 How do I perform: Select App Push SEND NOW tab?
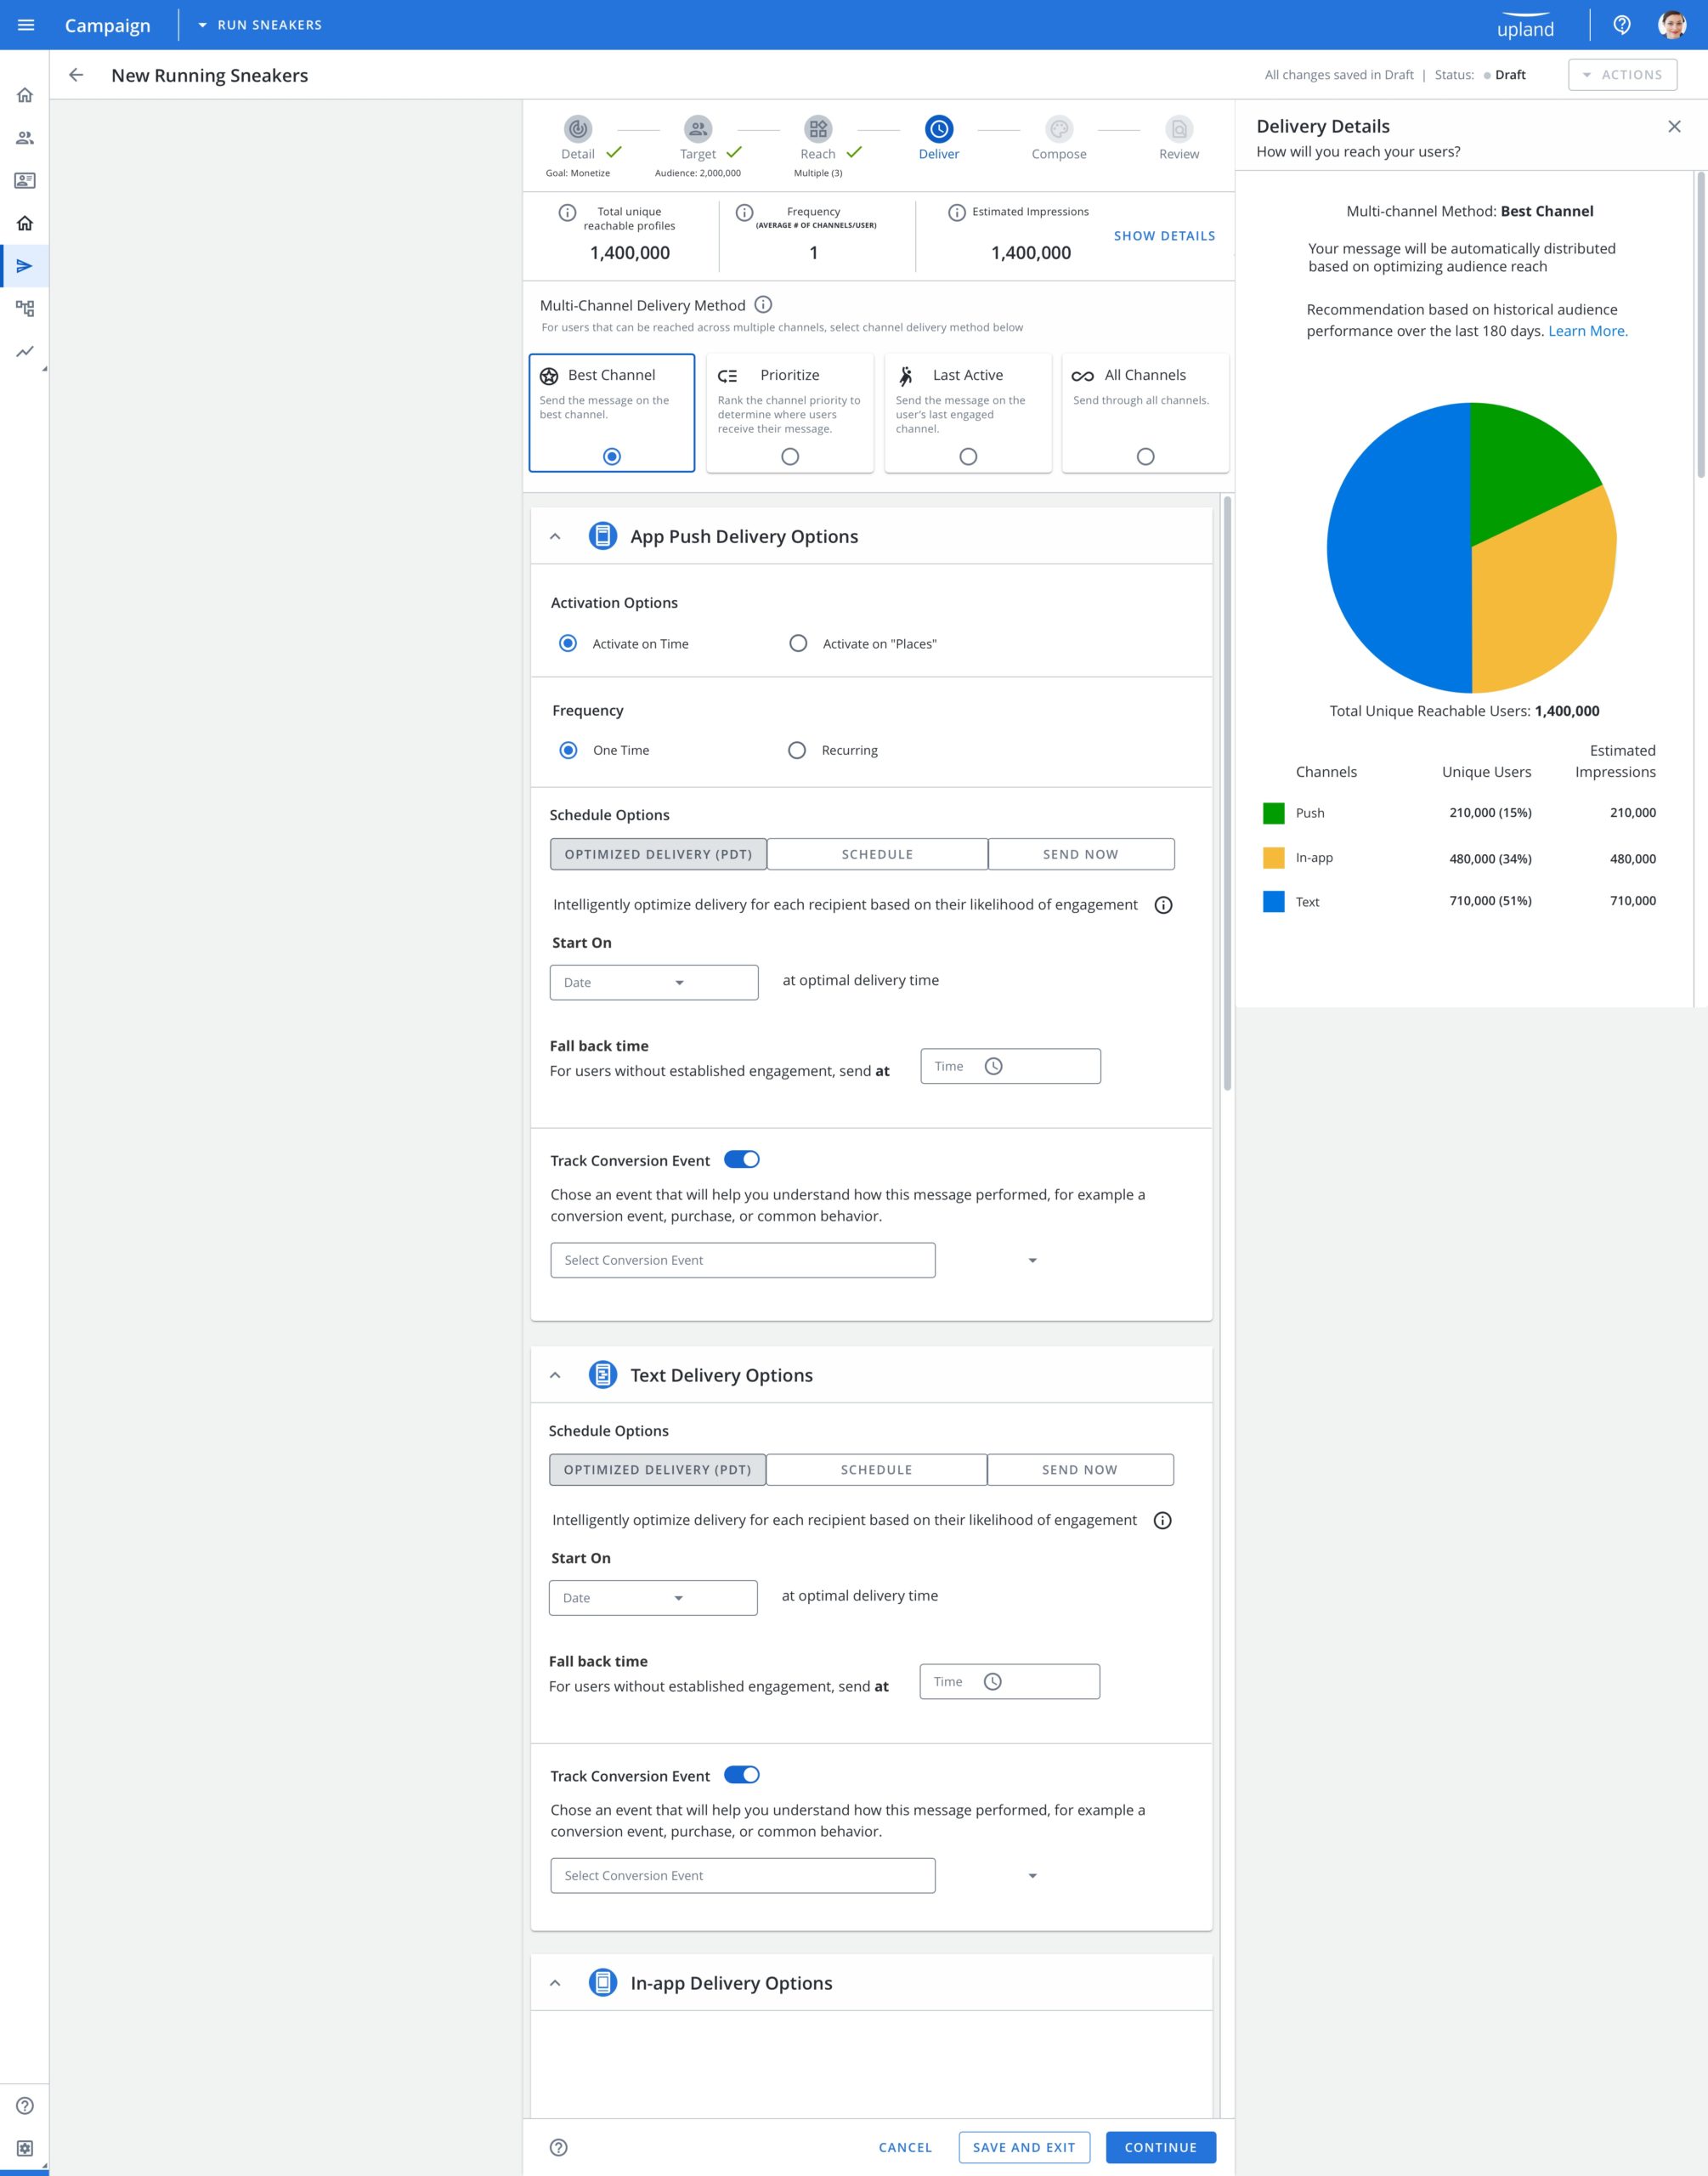point(1081,854)
